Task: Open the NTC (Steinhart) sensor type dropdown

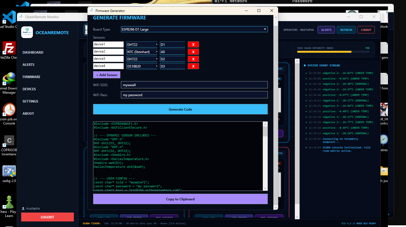Action: tap(142, 52)
